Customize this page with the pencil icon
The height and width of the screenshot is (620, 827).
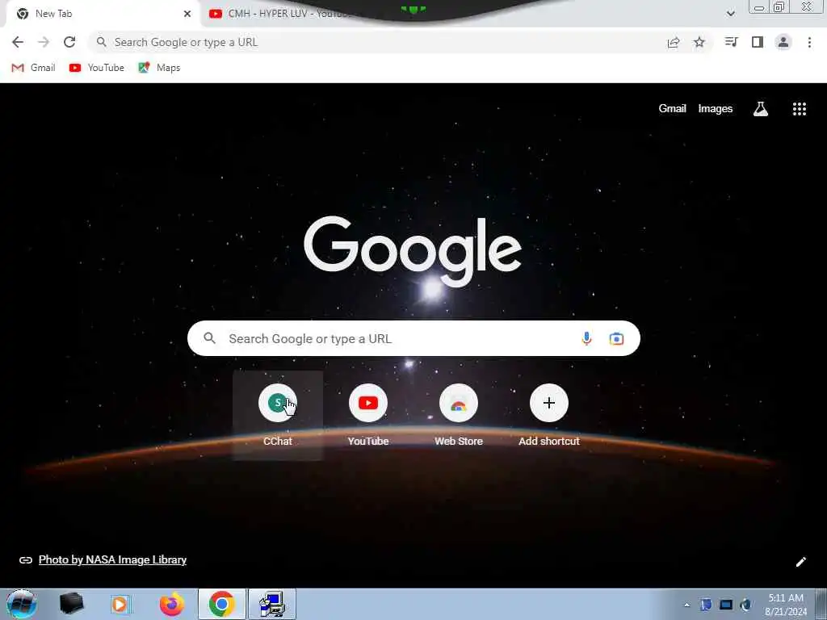(x=800, y=562)
